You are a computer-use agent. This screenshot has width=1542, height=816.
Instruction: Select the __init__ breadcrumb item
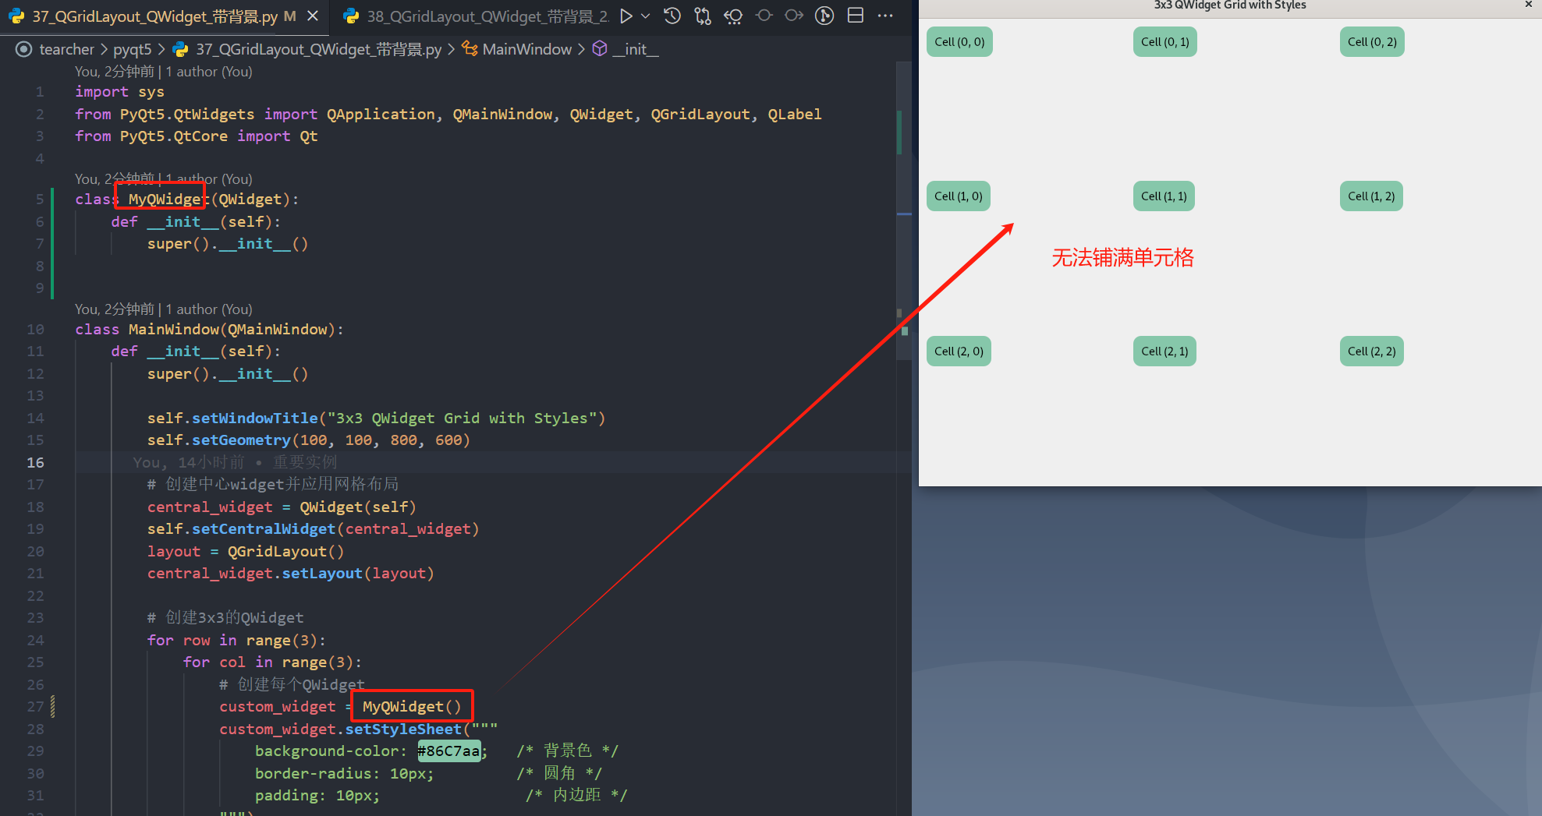click(636, 49)
